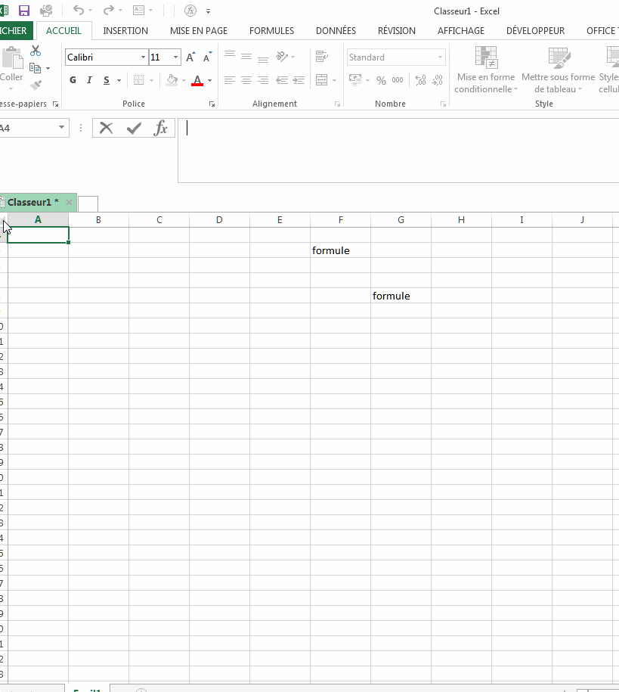Open the FORMULES ribbon tab
Image resolution: width=619 pixels, height=692 pixels.
coord(271,31)
